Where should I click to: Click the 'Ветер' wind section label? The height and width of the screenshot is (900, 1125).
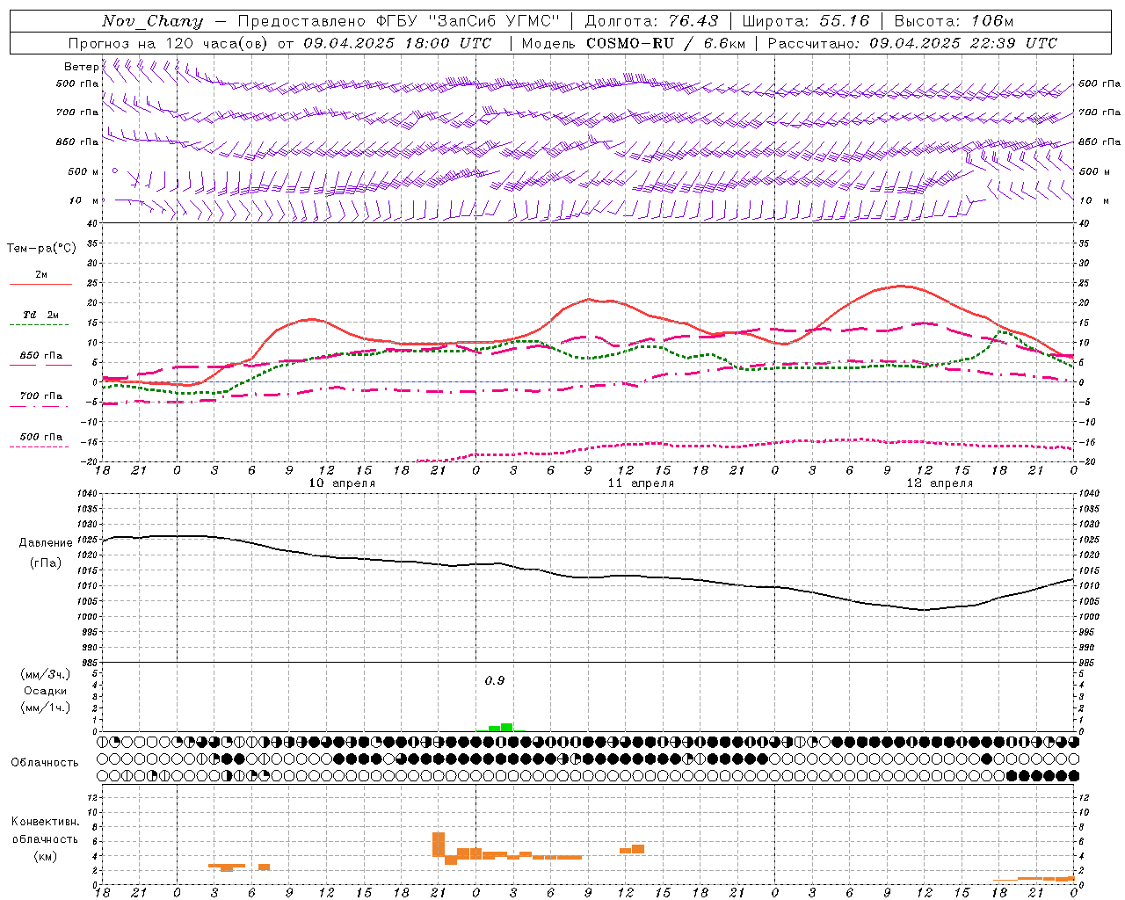tap(81, 67)
